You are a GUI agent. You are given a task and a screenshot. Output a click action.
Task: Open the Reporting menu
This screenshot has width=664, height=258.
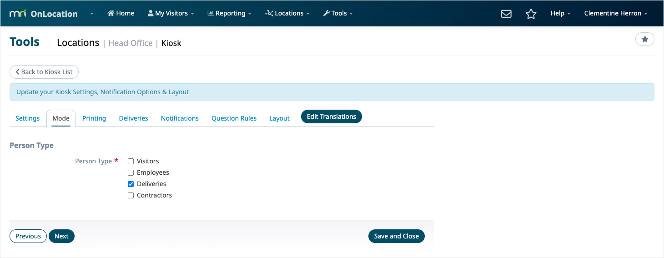pyautogui.click(x=229, y=13)
